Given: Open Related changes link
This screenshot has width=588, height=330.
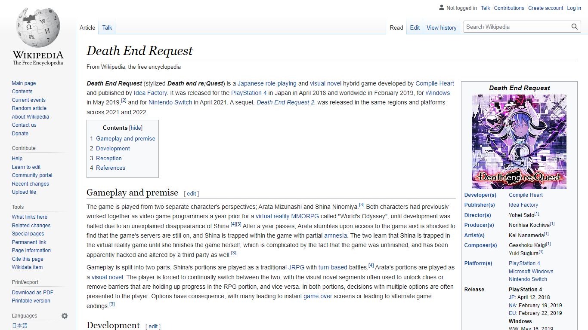Looking at the screenshot, I should 31,226.
